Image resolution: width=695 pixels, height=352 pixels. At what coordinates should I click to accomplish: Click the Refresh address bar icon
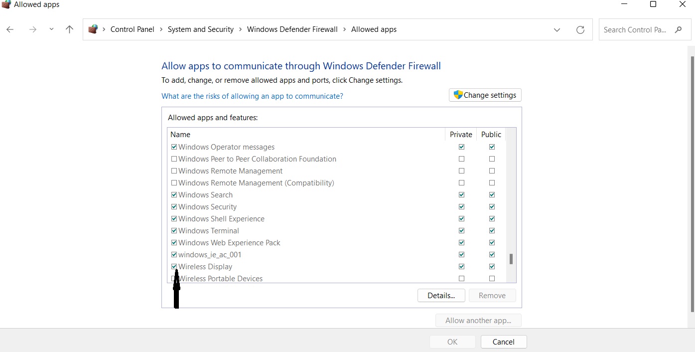click(x=580, y=30)
